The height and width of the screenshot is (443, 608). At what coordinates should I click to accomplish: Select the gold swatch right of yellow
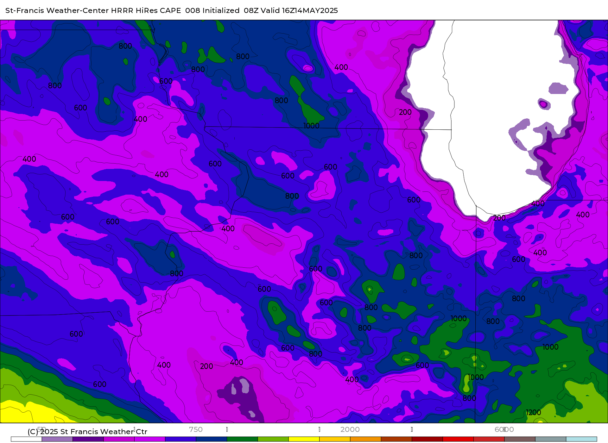335,439
